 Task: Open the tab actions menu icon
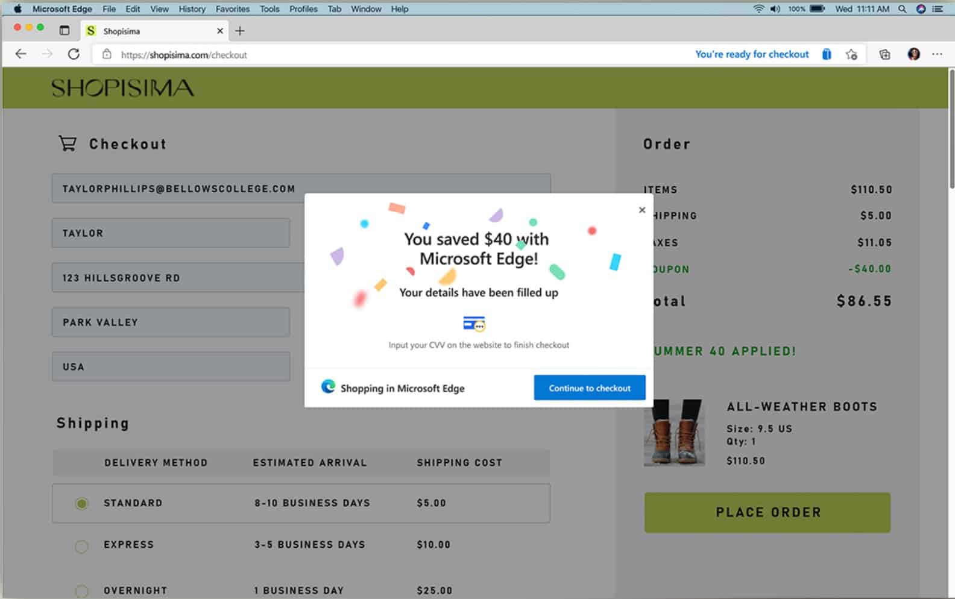tap(65, 31)
